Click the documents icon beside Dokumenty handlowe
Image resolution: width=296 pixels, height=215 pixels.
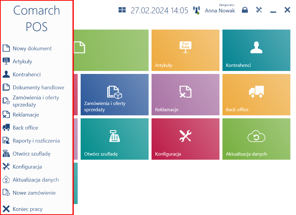click(6, 87)
